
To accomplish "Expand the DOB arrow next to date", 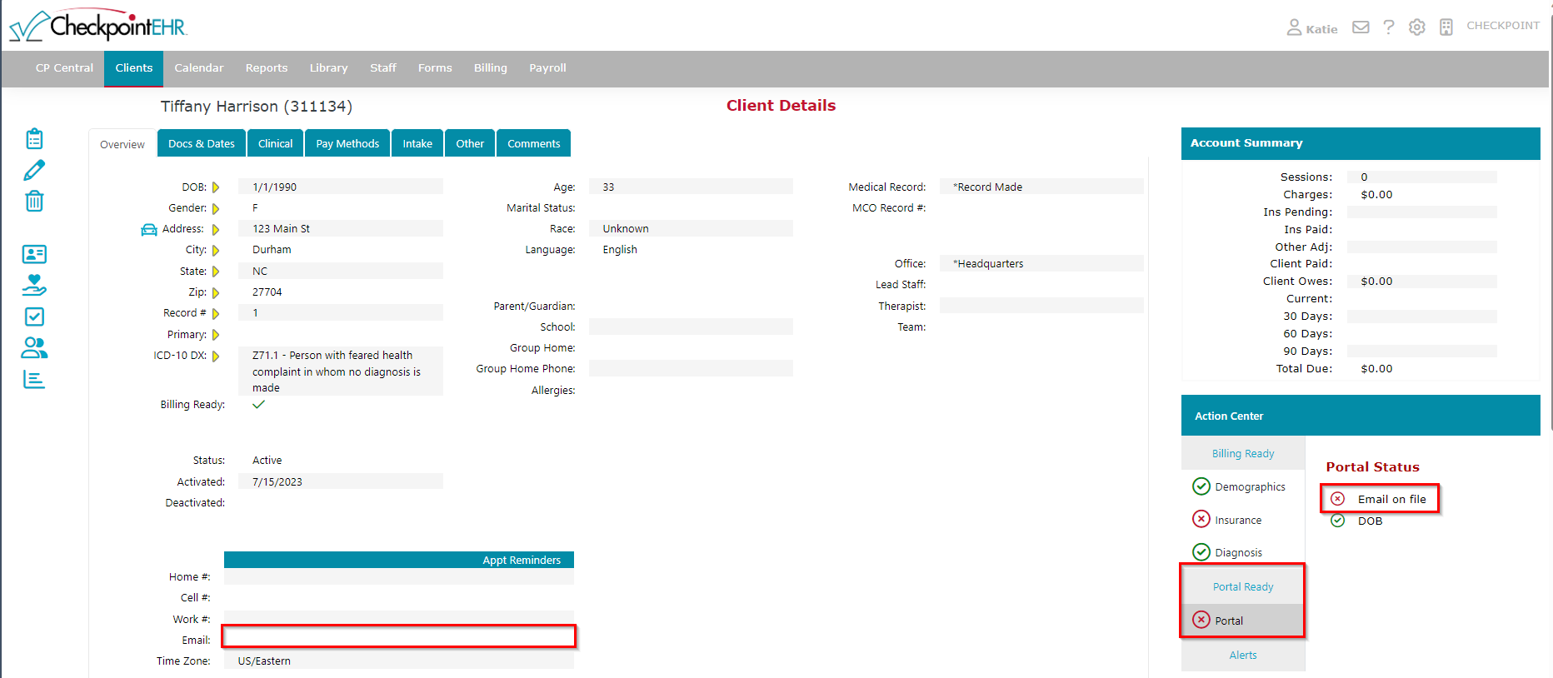I will pyautogui.click(x=216, y=187).
